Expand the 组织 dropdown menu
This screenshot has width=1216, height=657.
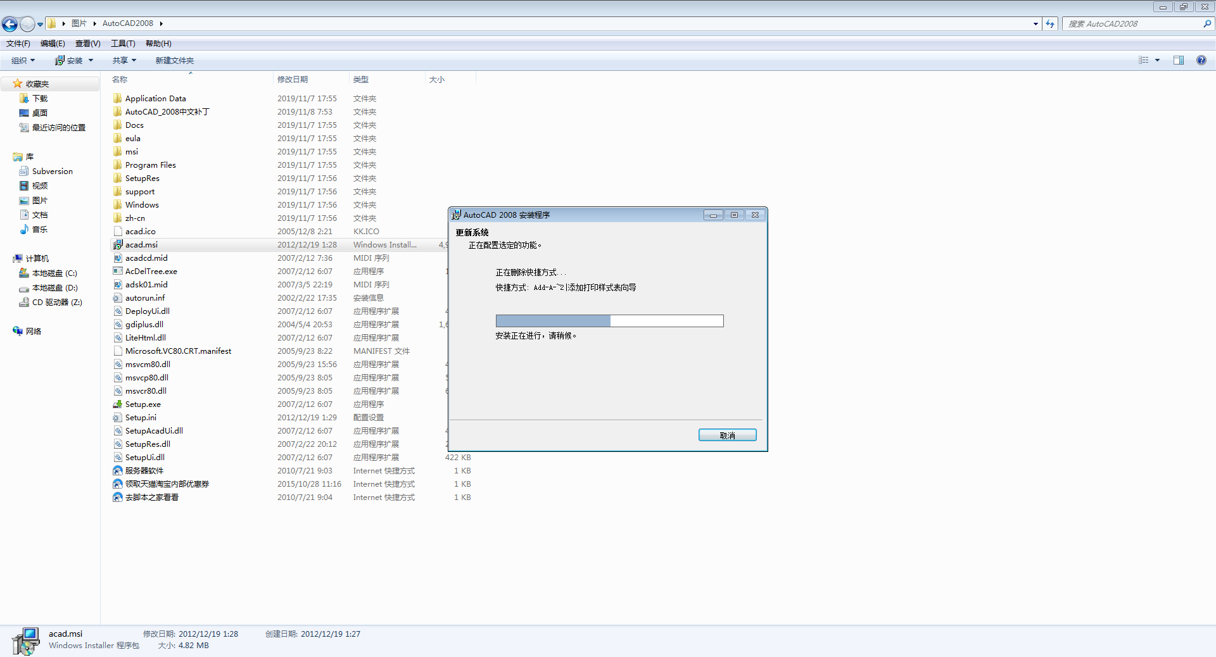point(22,60)
